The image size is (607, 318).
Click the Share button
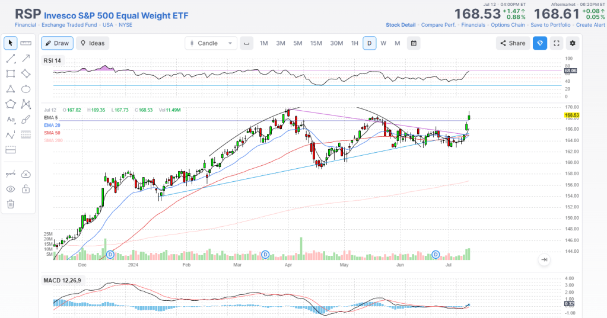click(x=512, y=43)
